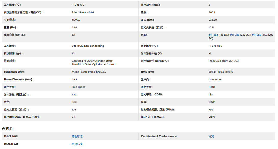
Task: Select the 'Free Space' output type value
Action: click(x=79, y=87)
